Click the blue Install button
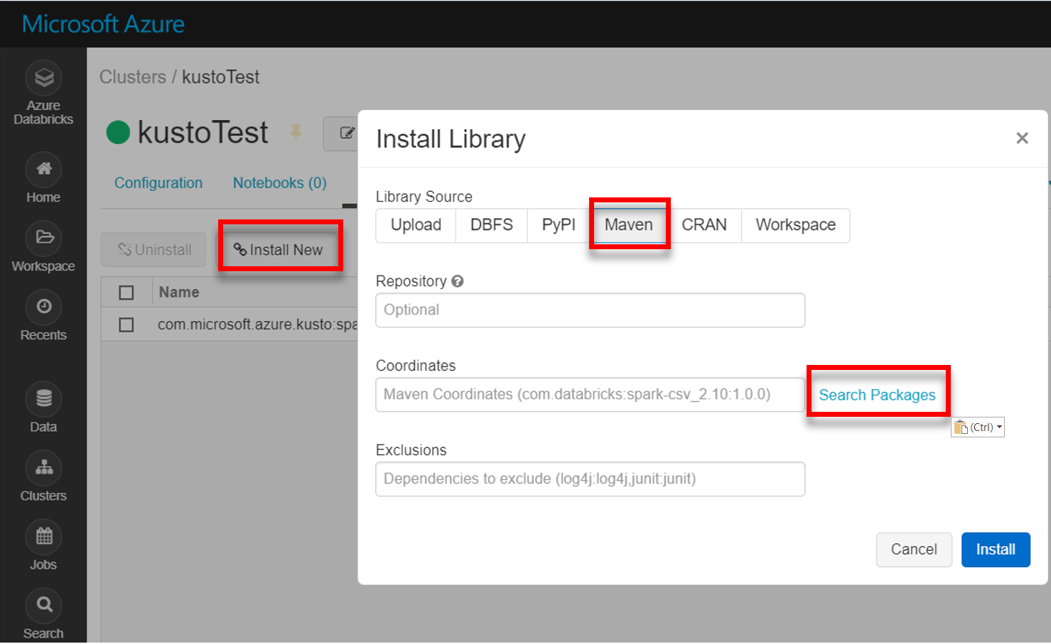 pos(995,549)
